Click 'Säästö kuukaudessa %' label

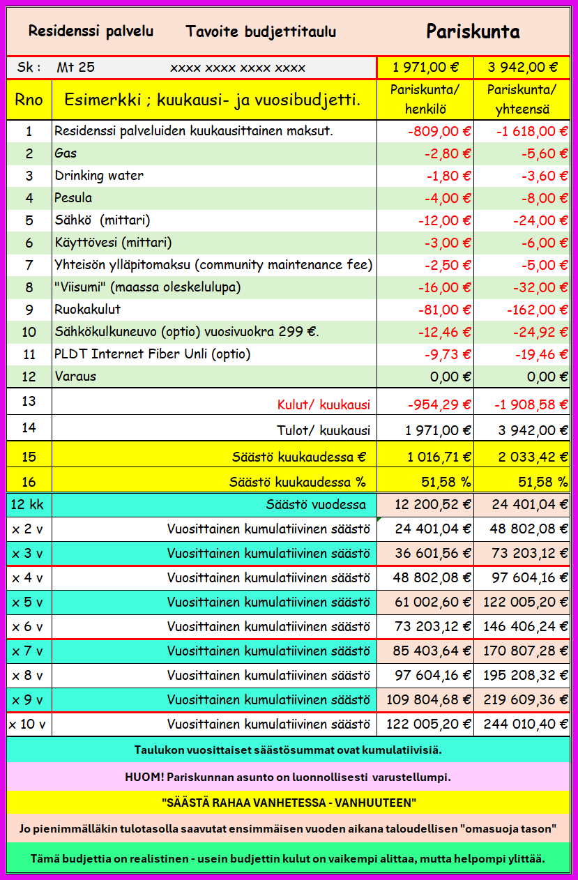click(x=298, y=483)
